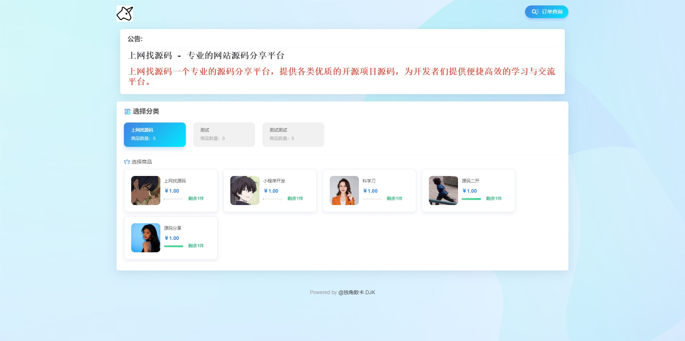The image size is (685, 341).
Task: Click the 源码二开 product thumbnail image
Action: click(443, 190)
